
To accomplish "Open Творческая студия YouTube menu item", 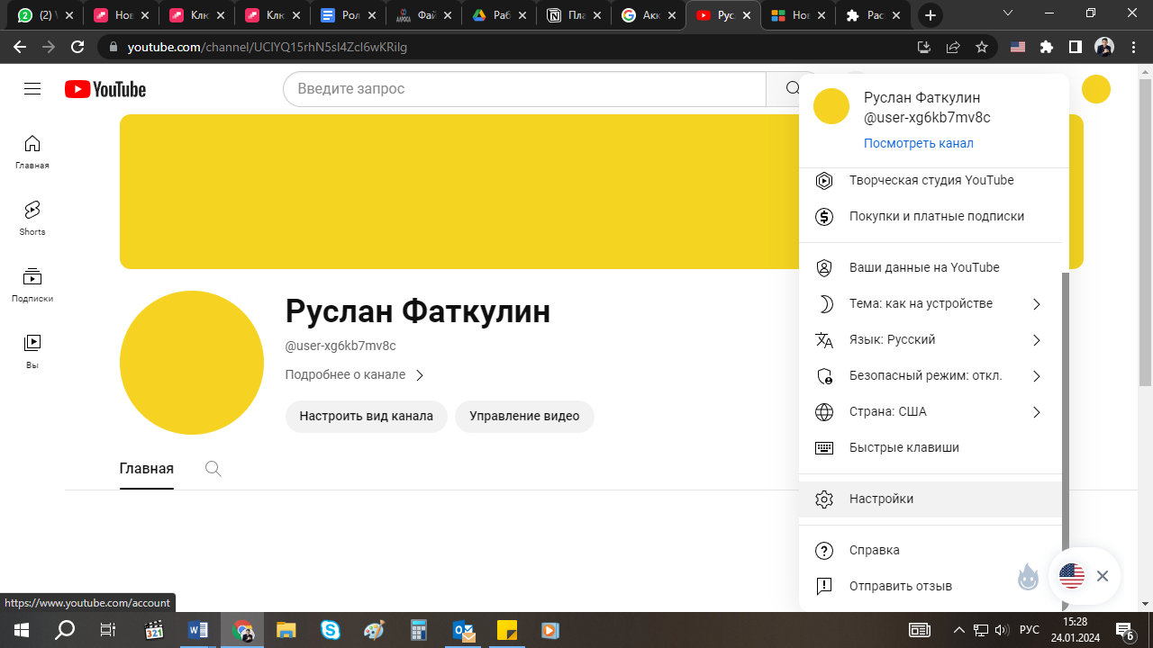I will pyautogui.click(x=931, y=181).
